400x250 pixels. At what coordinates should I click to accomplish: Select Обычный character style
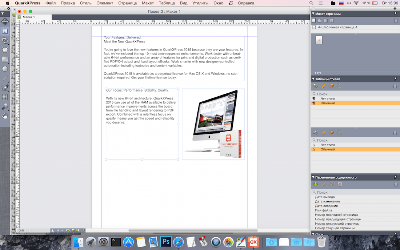(355, 149)
